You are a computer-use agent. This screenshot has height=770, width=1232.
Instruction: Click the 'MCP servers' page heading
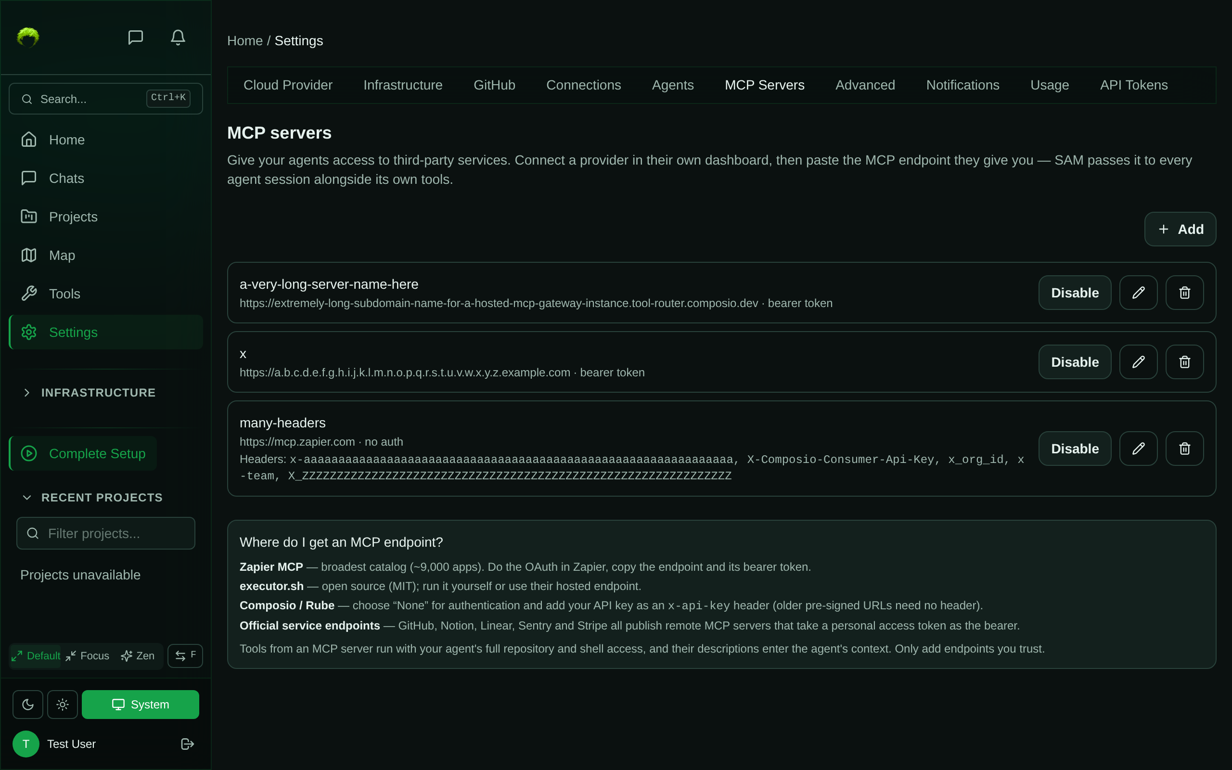279,133
